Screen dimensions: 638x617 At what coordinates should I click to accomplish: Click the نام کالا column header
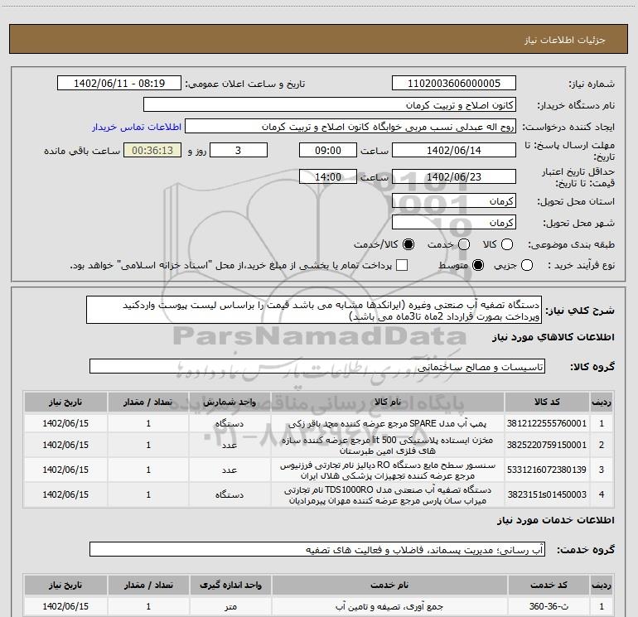388,402
